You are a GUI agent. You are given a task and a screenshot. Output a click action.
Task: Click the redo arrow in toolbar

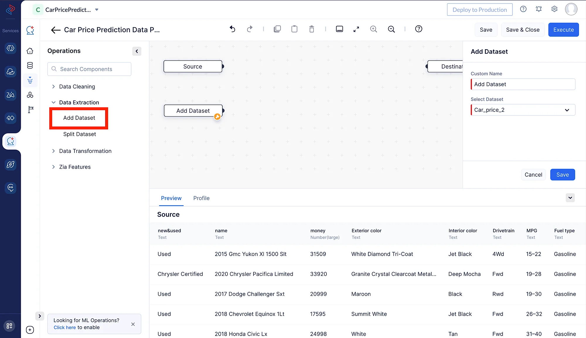click(x=250, y=29)
